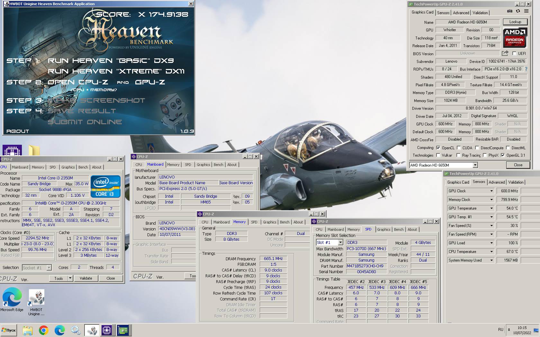540x337 pixels.
Task: Click the Lookup button in GPU-Z
Action: (515, 22)
